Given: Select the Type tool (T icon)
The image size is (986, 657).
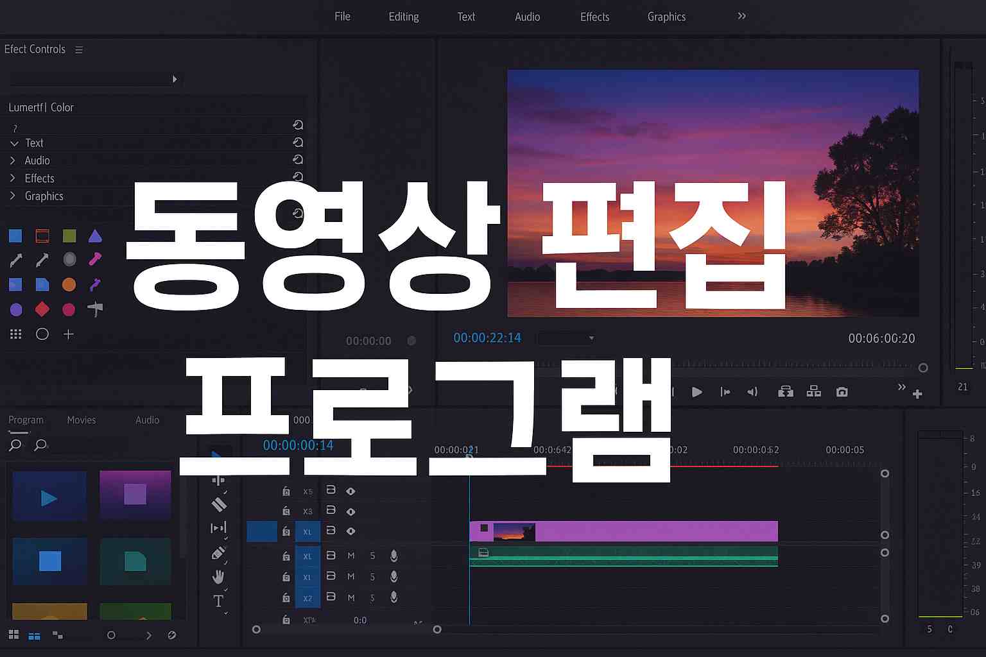Looking at the screenshot, I should click(x=218, y=601).
